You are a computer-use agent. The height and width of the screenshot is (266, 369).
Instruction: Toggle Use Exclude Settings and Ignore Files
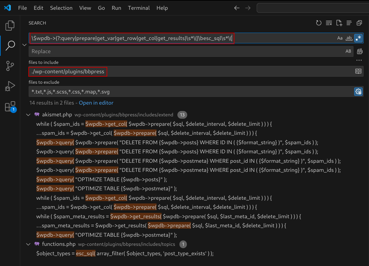point(358,91)
